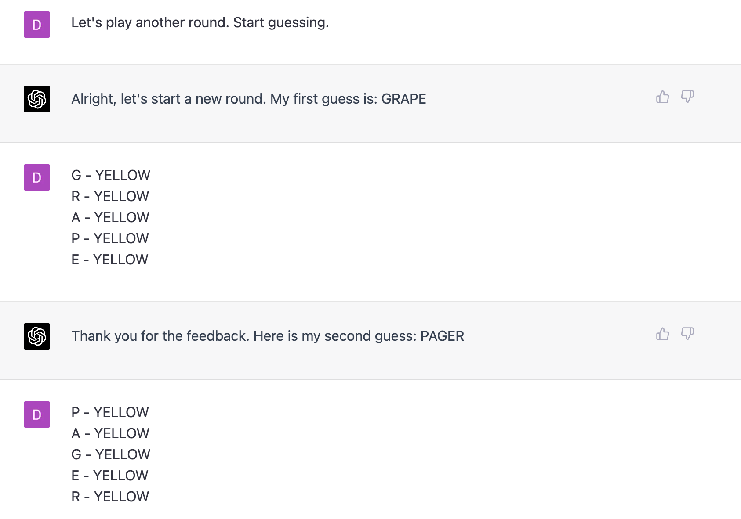Click "G - YELLOW" line in second feedback
The image size is (741, 519).
coord(111,454)
